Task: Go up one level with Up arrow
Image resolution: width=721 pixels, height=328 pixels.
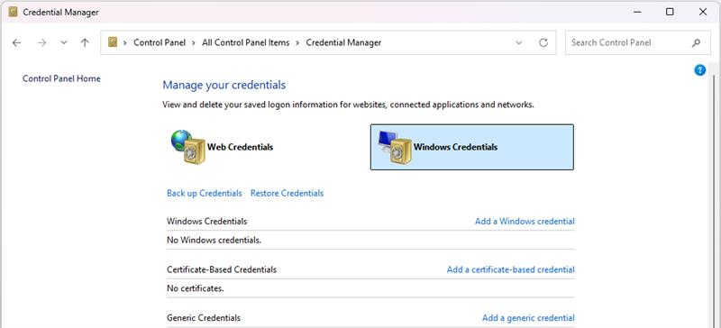Action: coord(85,42)
